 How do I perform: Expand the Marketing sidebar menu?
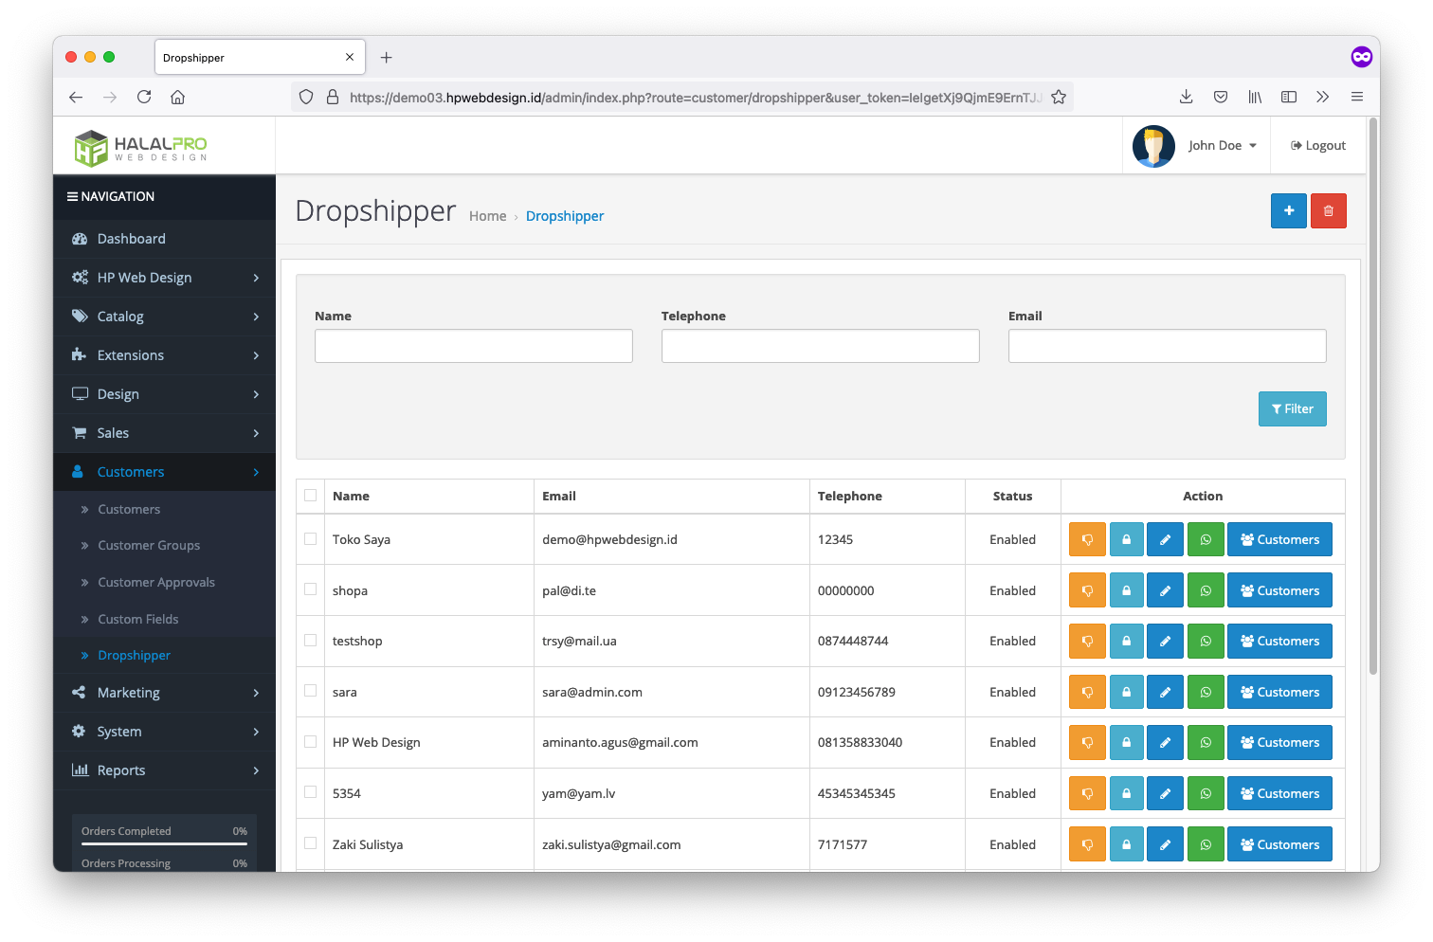coord(165,693)
